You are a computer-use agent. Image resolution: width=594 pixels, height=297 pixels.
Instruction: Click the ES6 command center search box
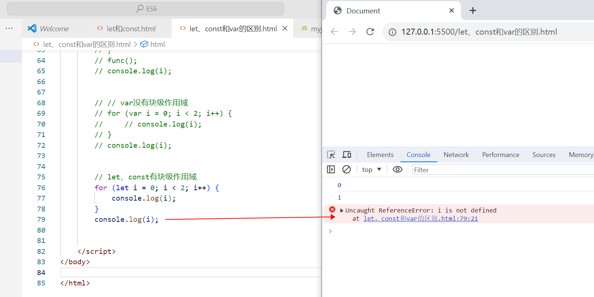tap(145, 9)
